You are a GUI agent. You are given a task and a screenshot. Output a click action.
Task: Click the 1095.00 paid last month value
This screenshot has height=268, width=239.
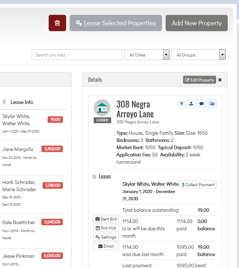(x=185, y=247)
